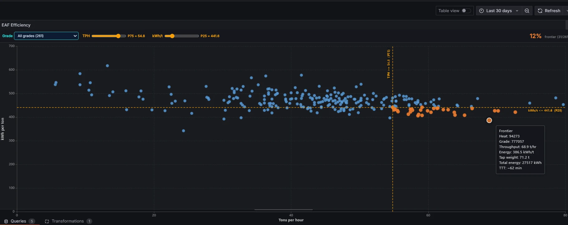Click the lowest blue point near 340 kWh
568x225 pixels.
coord(183,131)
